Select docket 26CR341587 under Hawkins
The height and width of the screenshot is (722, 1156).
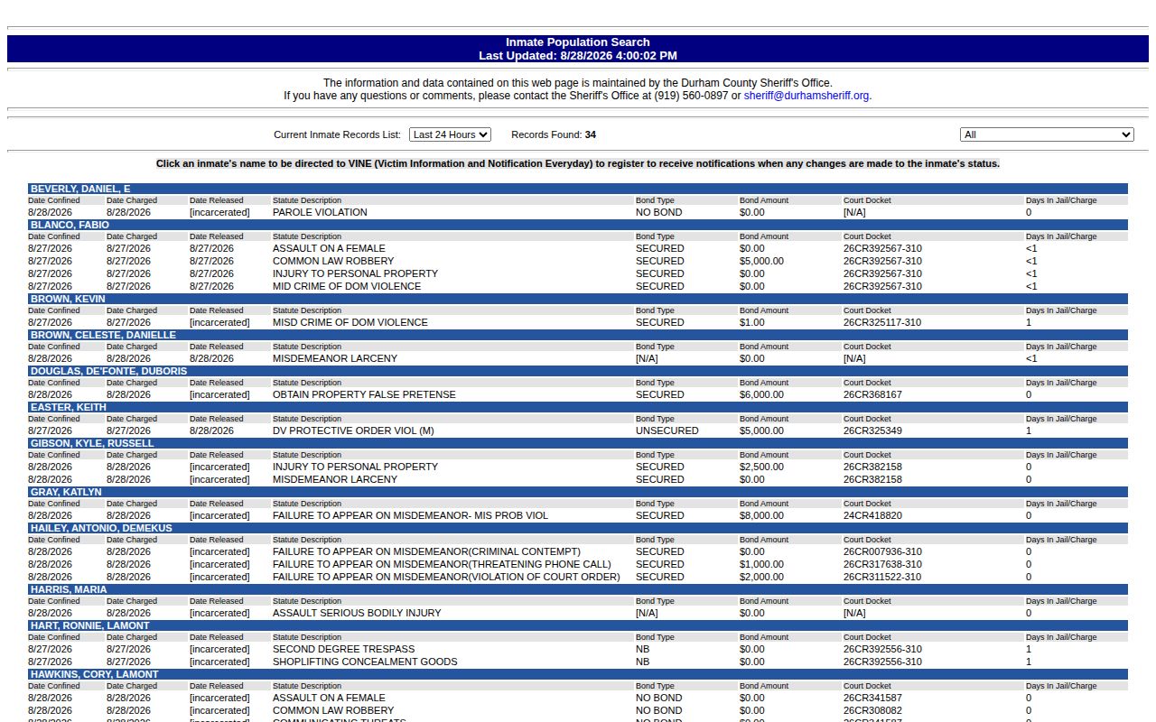(x=872, y=698)
